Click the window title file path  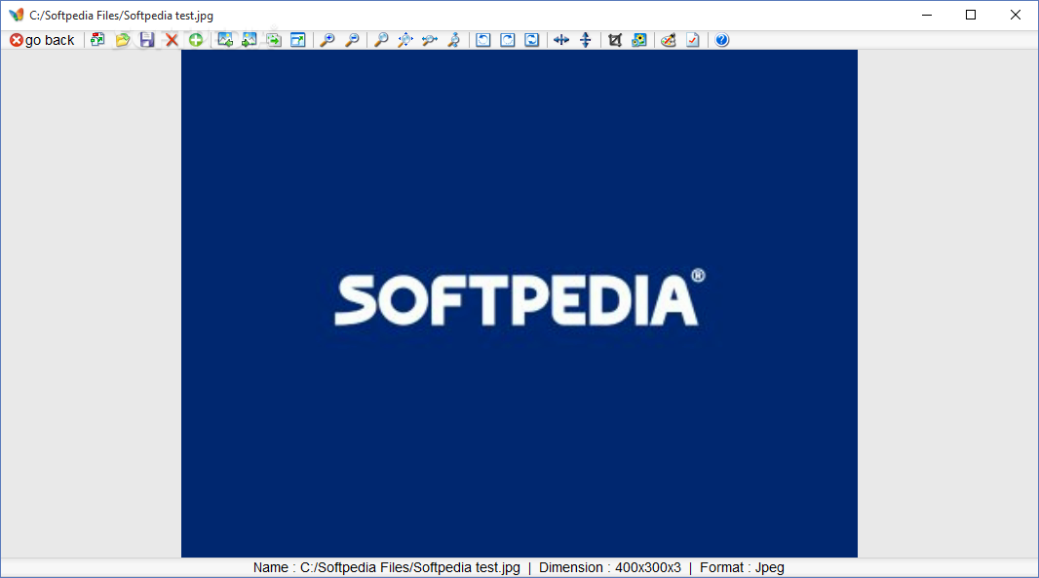coord(121,16)
